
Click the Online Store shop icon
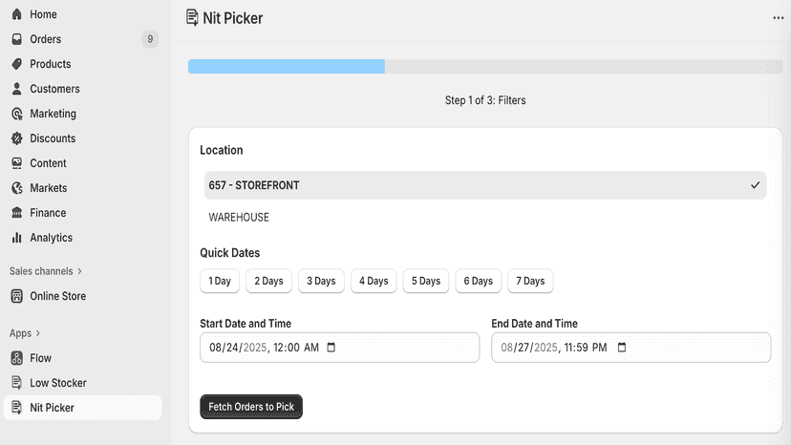point(16,296)
